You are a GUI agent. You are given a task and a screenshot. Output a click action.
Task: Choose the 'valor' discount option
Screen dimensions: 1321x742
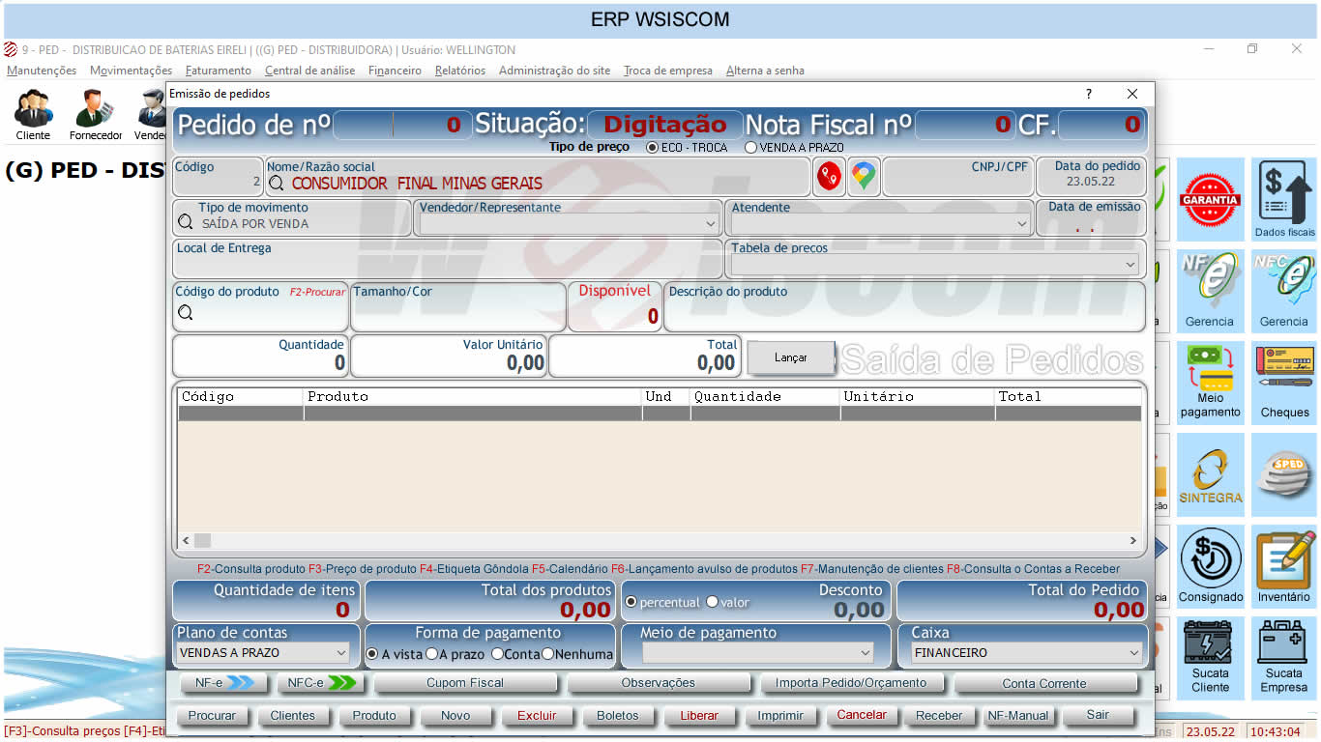713,602
